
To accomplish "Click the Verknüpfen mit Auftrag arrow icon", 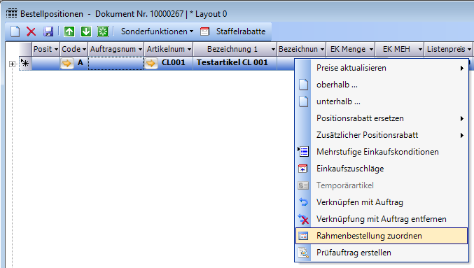I will tap(303, 202).
